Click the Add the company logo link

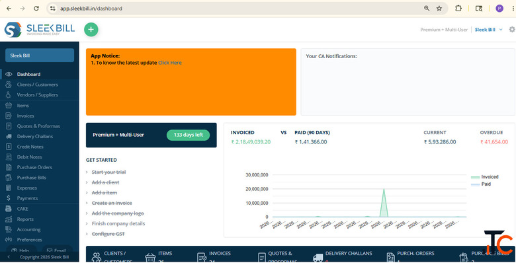(x=118, y=213)
